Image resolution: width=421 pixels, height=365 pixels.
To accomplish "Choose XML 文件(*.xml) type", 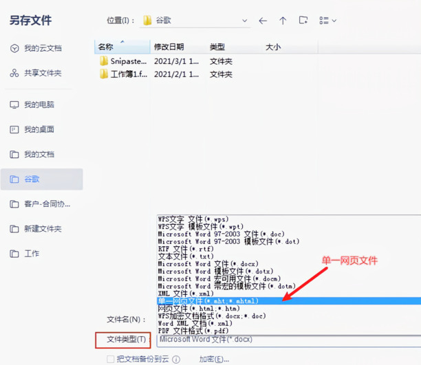I will click(289, 294).
